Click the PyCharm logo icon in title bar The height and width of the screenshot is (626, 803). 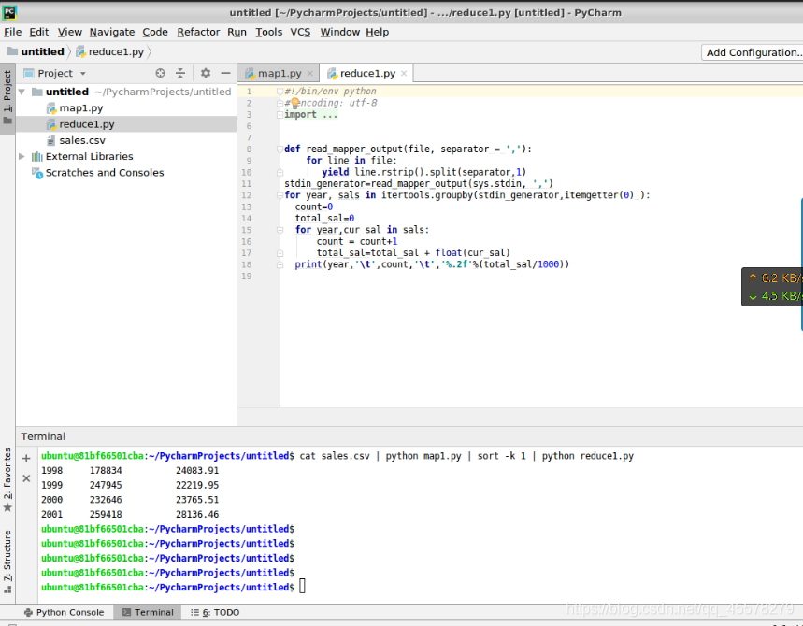pyautogui.click(x=9, y=12)
